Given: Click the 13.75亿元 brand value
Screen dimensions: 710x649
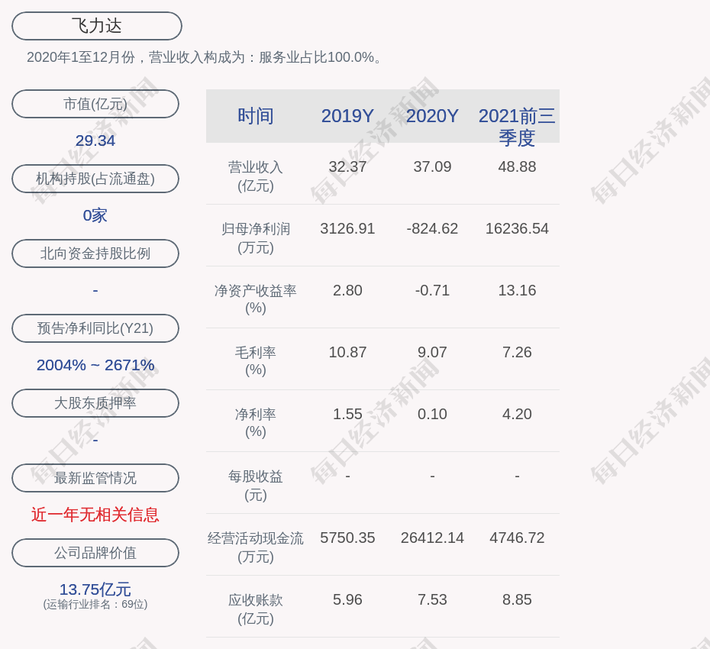Looking at the screenshot, I should 95,589.
